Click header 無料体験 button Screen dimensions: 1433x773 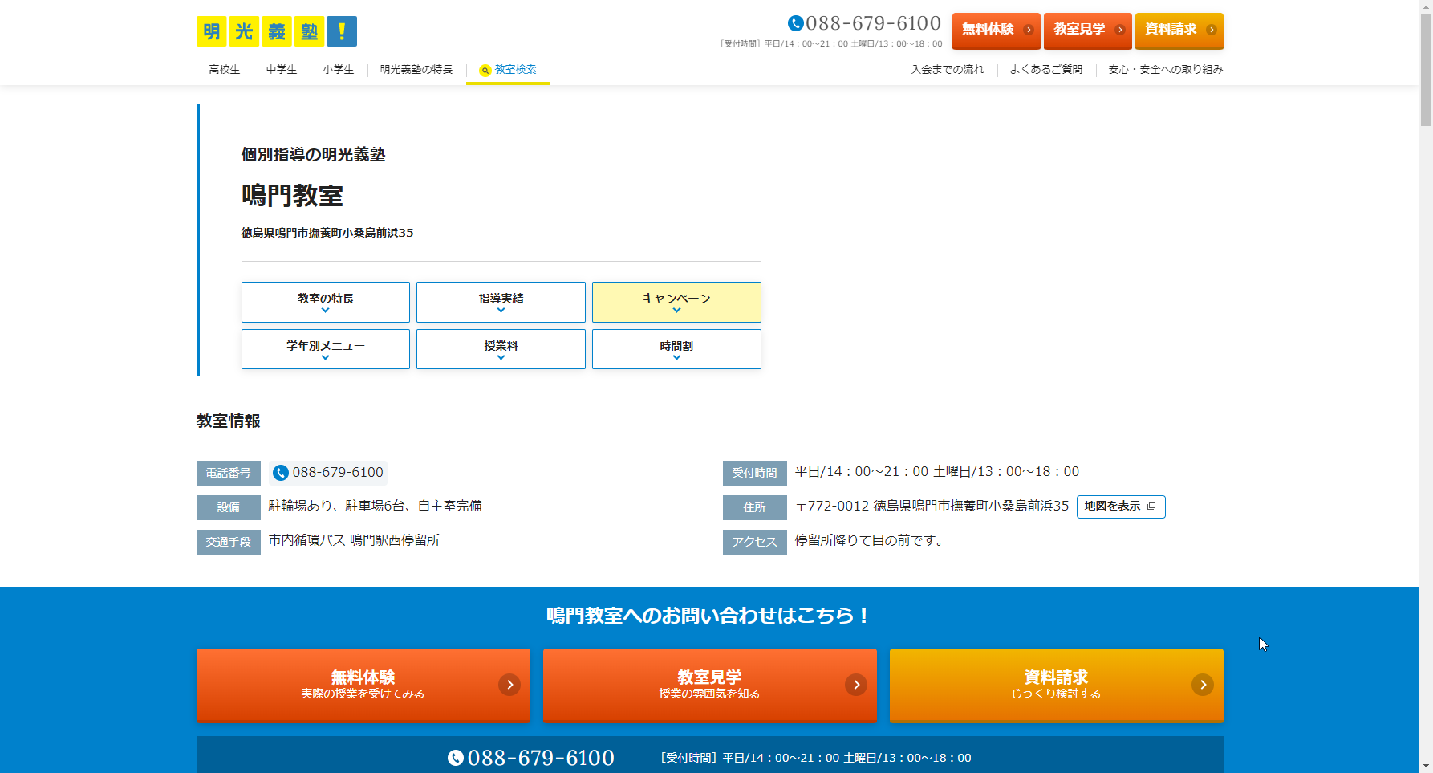point(997,31)
